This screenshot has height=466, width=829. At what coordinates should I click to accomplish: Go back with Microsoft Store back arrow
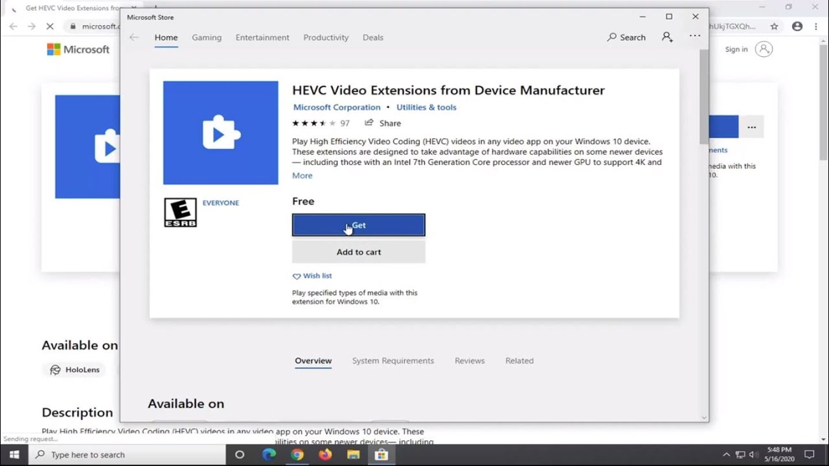point(134,38)
